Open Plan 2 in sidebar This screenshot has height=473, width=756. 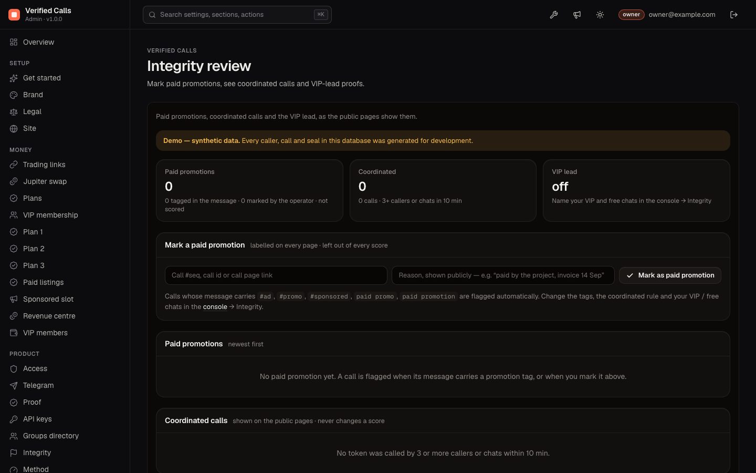tap(65, 249)
